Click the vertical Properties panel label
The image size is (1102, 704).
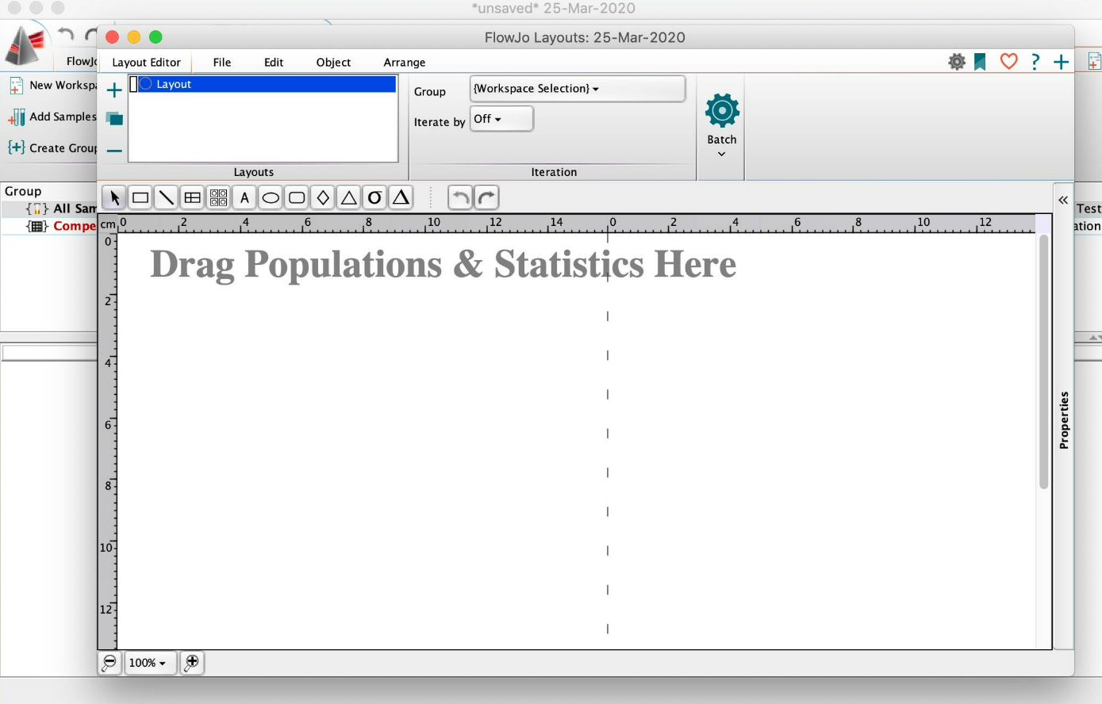tap(1064, 420)
